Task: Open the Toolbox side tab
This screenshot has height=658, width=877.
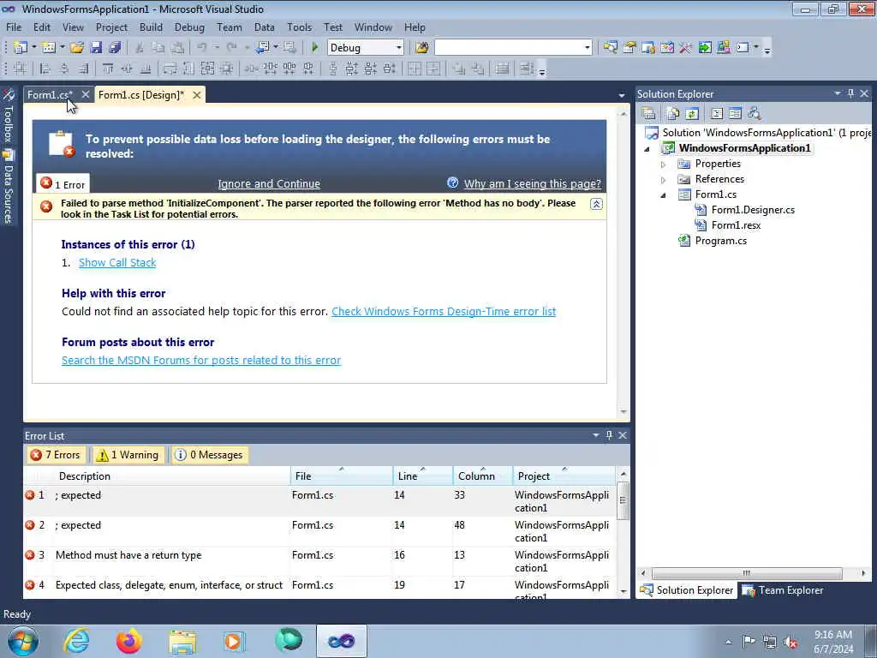Action: [x=8, y=116]
